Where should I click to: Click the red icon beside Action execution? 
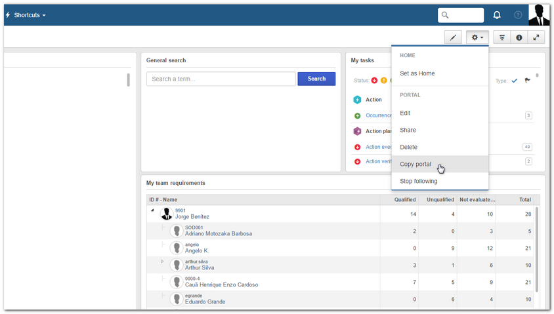[358, 147]
